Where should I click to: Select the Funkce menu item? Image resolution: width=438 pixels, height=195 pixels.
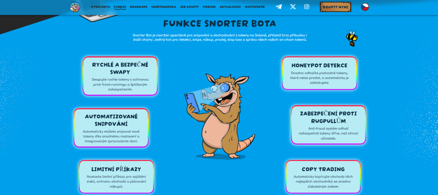120,7
